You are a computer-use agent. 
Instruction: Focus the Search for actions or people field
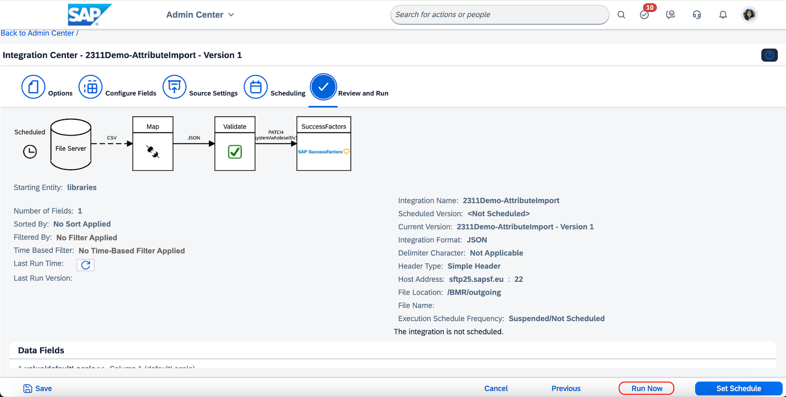pyautogui.click(x=500, y=15)
